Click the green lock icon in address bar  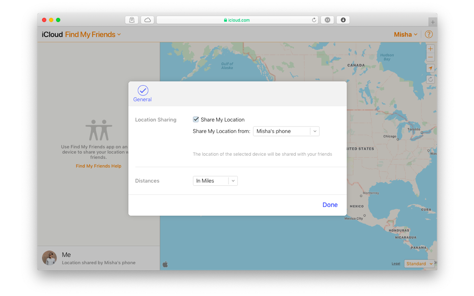225,20
